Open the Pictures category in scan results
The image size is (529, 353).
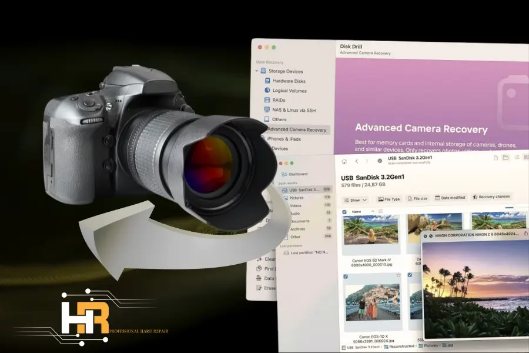[296, 198]
